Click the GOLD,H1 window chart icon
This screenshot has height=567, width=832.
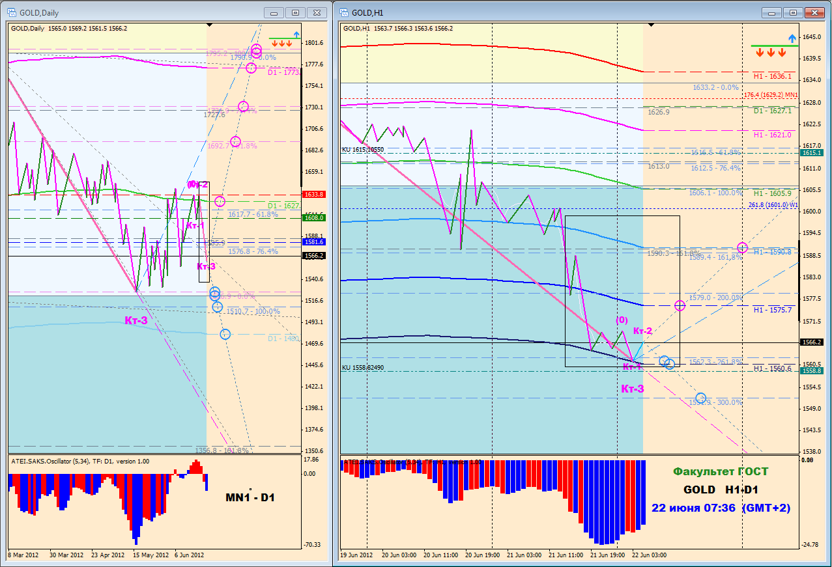pos(343,12)
